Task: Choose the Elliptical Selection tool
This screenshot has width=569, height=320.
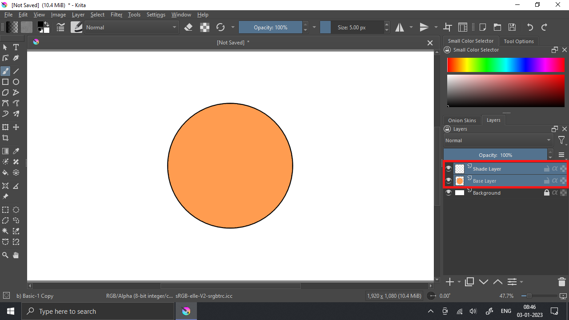Action: (16, 210)
